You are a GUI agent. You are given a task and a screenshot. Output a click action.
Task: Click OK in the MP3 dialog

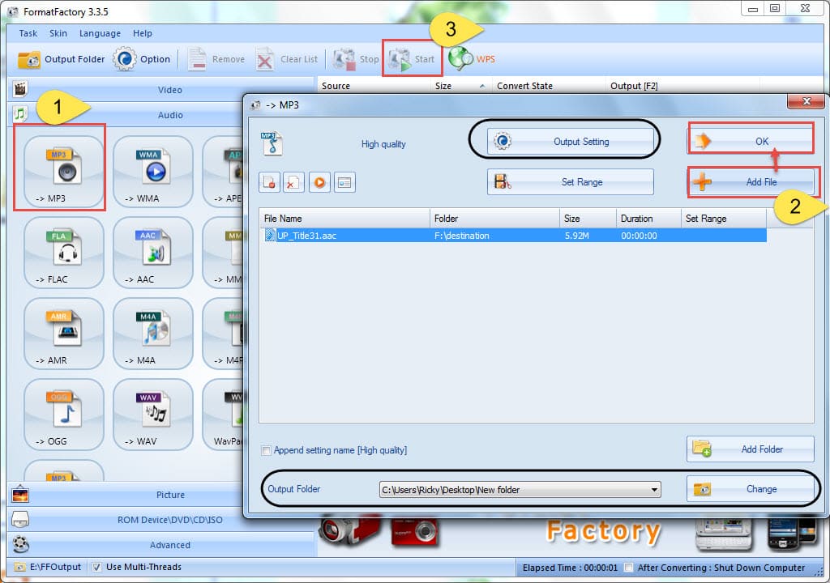click(750, 141)
